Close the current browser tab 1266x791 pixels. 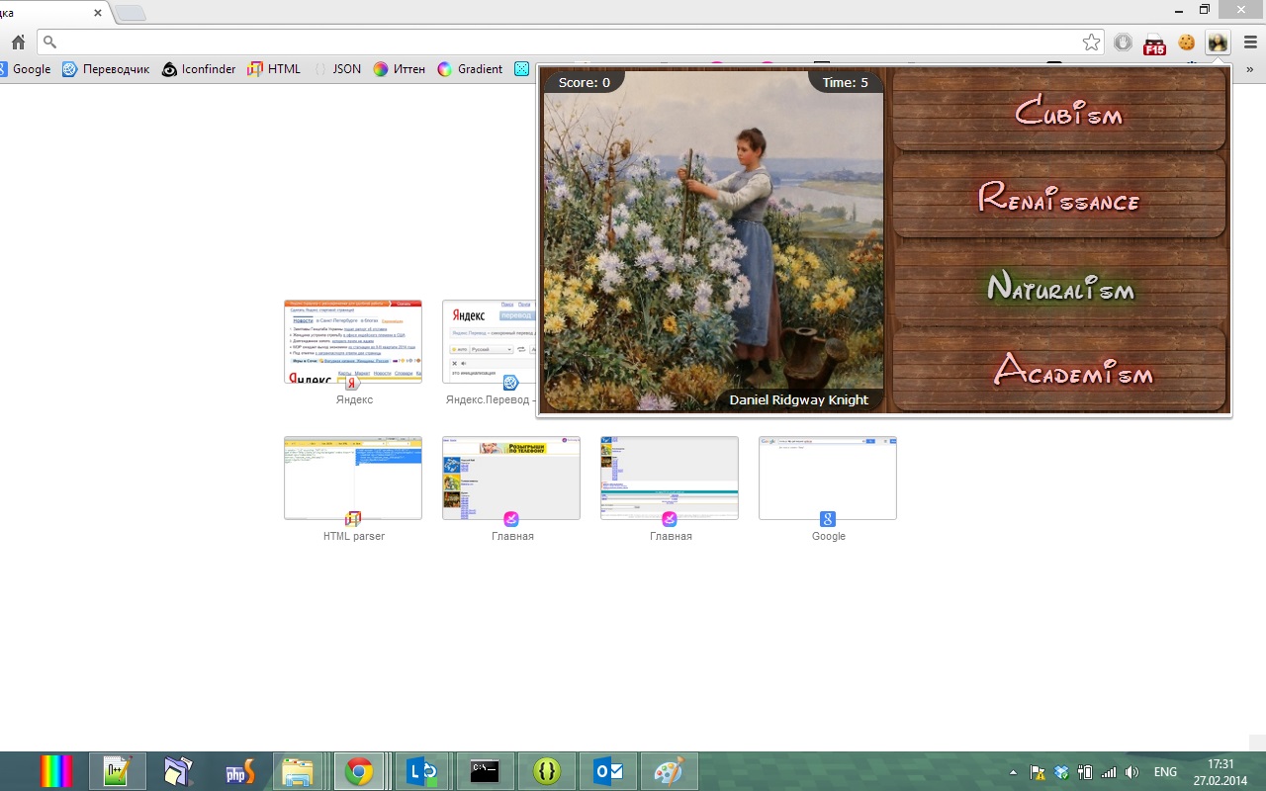click(98, 13)
